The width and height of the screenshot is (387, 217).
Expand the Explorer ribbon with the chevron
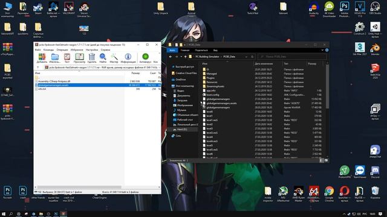322,50
